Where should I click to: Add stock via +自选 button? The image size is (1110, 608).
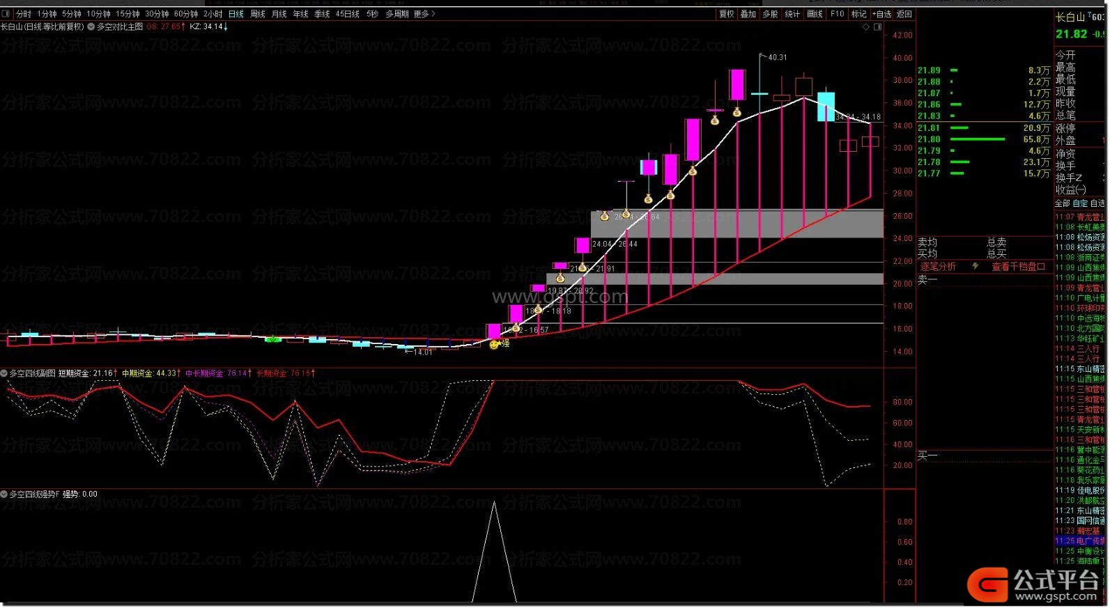tap(881, 14)
